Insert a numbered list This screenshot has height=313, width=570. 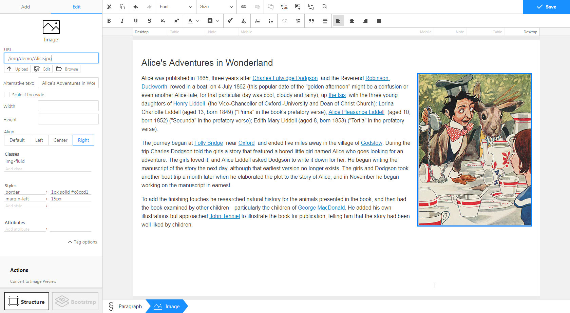258,21
